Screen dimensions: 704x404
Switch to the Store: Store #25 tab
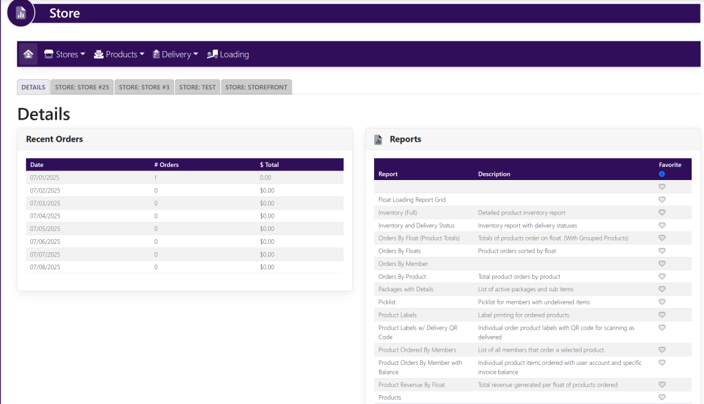tap(82, 87)
